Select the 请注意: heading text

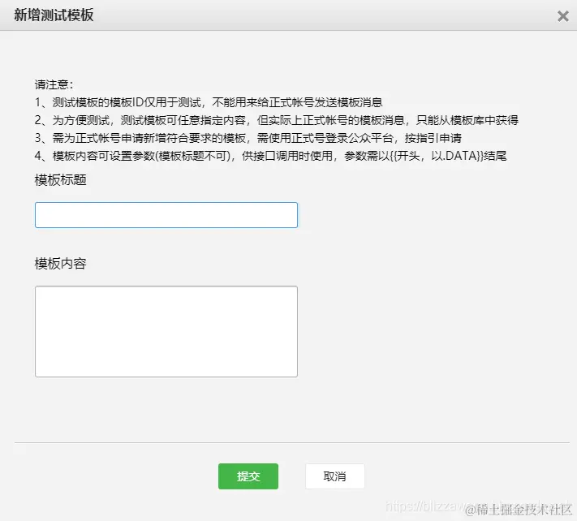[x=54, y=84]
